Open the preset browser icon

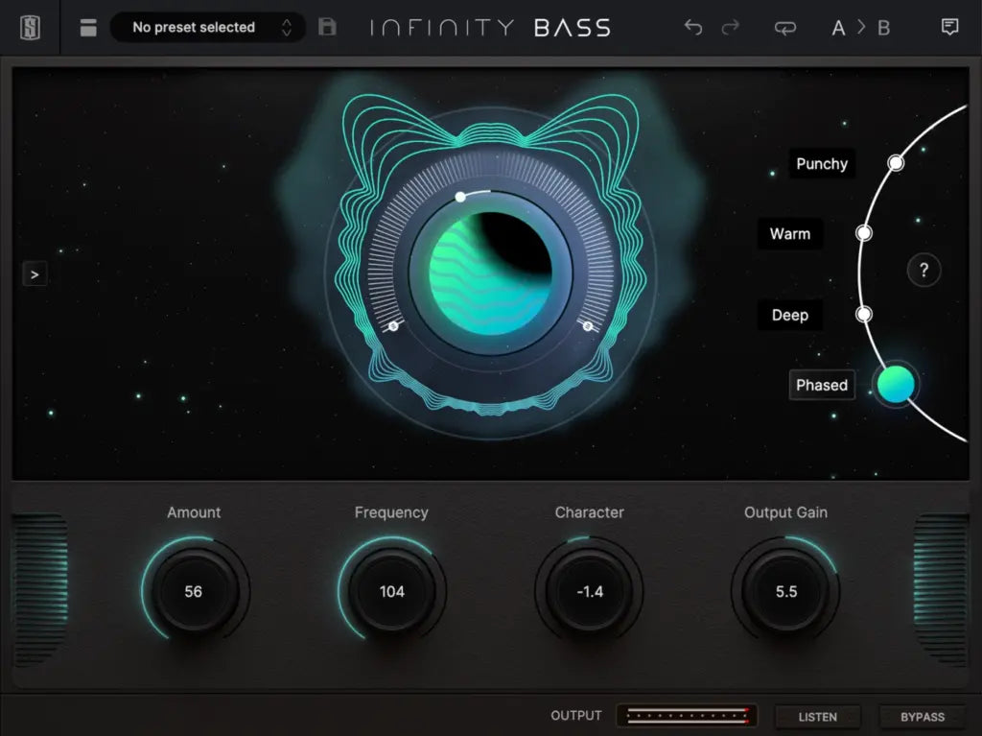(x=88, y=28)
